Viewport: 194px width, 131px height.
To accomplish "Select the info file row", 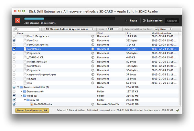I will pyautogui.click(x=95, y=83).
